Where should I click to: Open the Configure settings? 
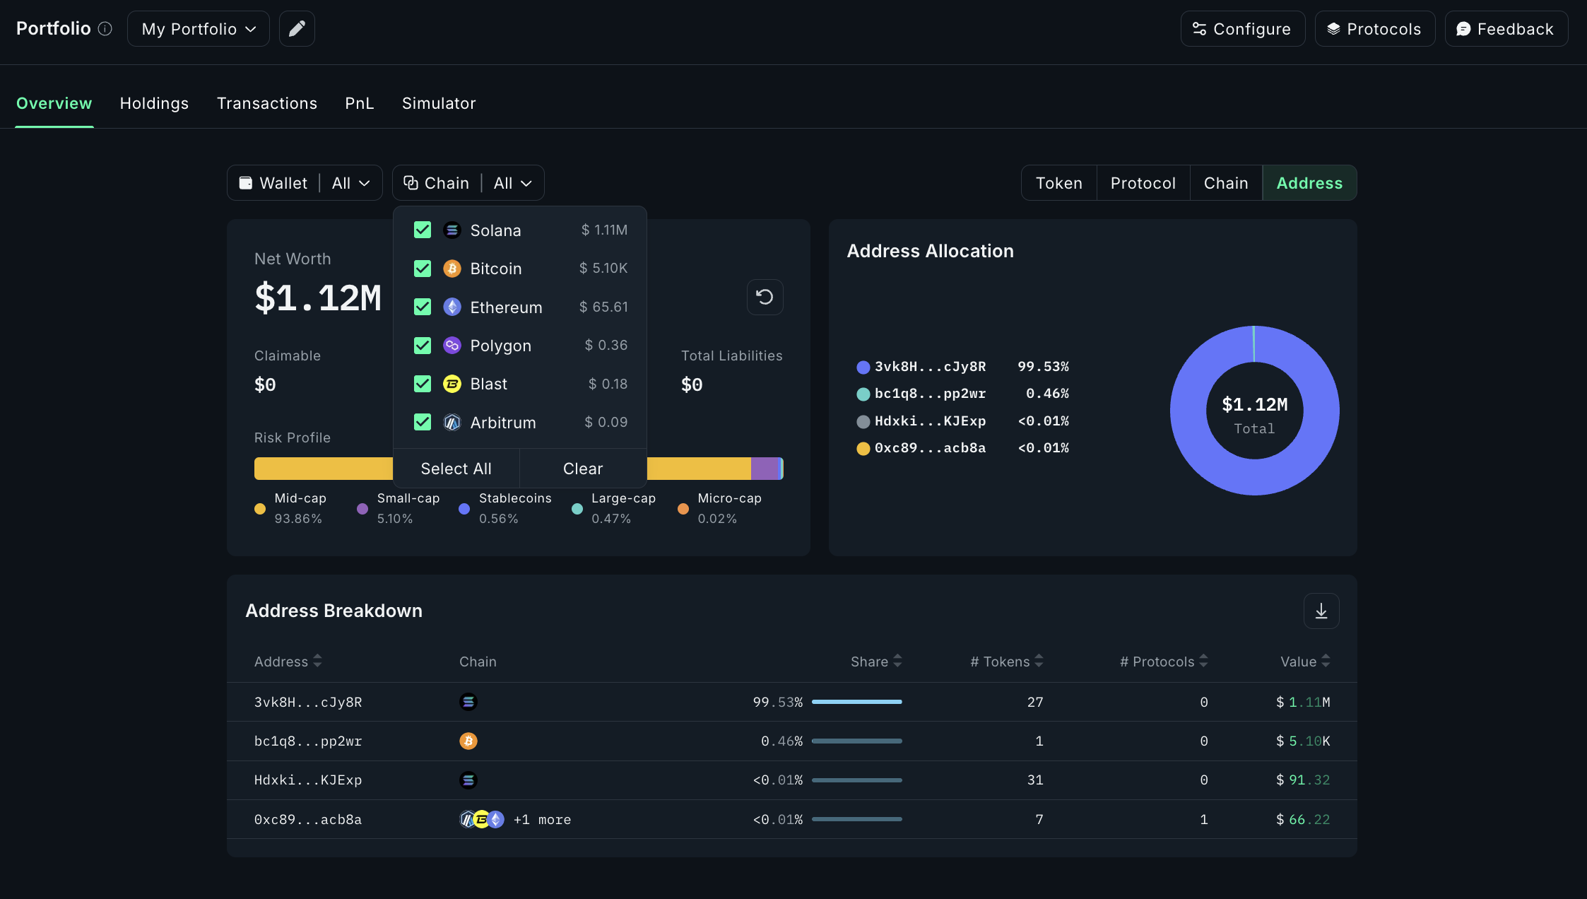(1242, 28)
